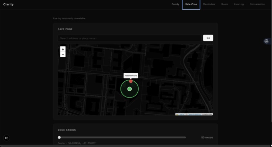The width and height of the screenshot is (272, 147).
Task: Click the SAFE ZONE heading
Action: click(65, 29)
